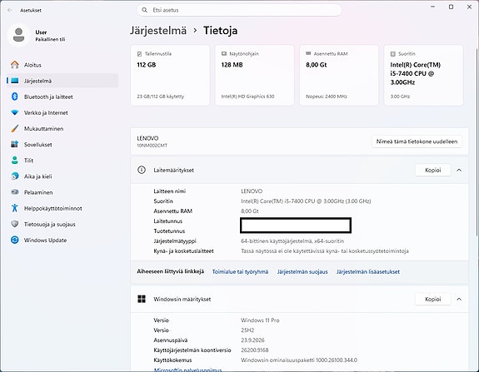Open the Tallennustila storage card

170,75
